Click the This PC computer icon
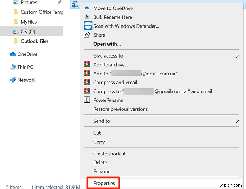The image size is (246, 189). click(13, 67)
